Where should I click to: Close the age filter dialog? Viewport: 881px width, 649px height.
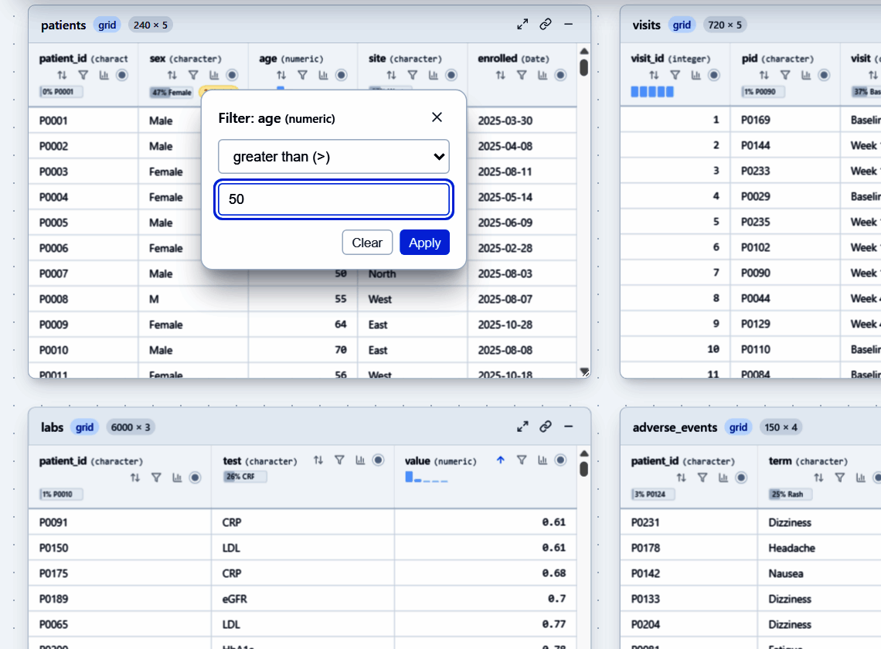tap(437, 117)
